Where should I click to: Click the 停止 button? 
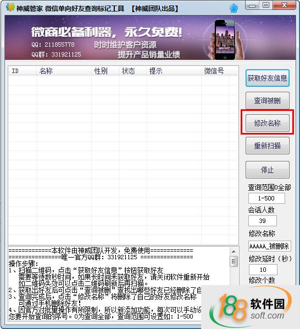267,170
